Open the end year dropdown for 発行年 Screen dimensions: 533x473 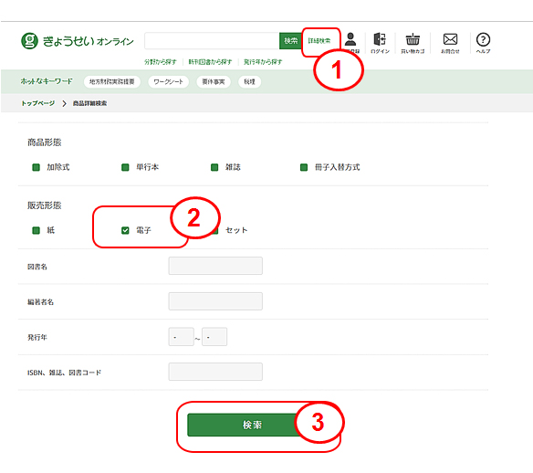[214, 337]
